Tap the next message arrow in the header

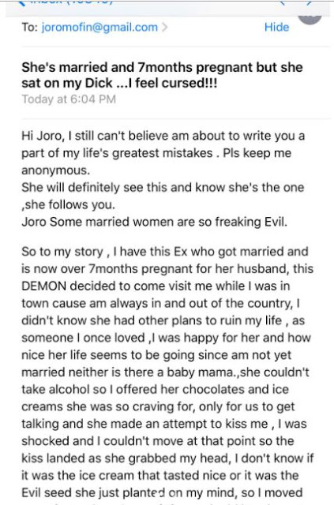[x=309, y=3]
